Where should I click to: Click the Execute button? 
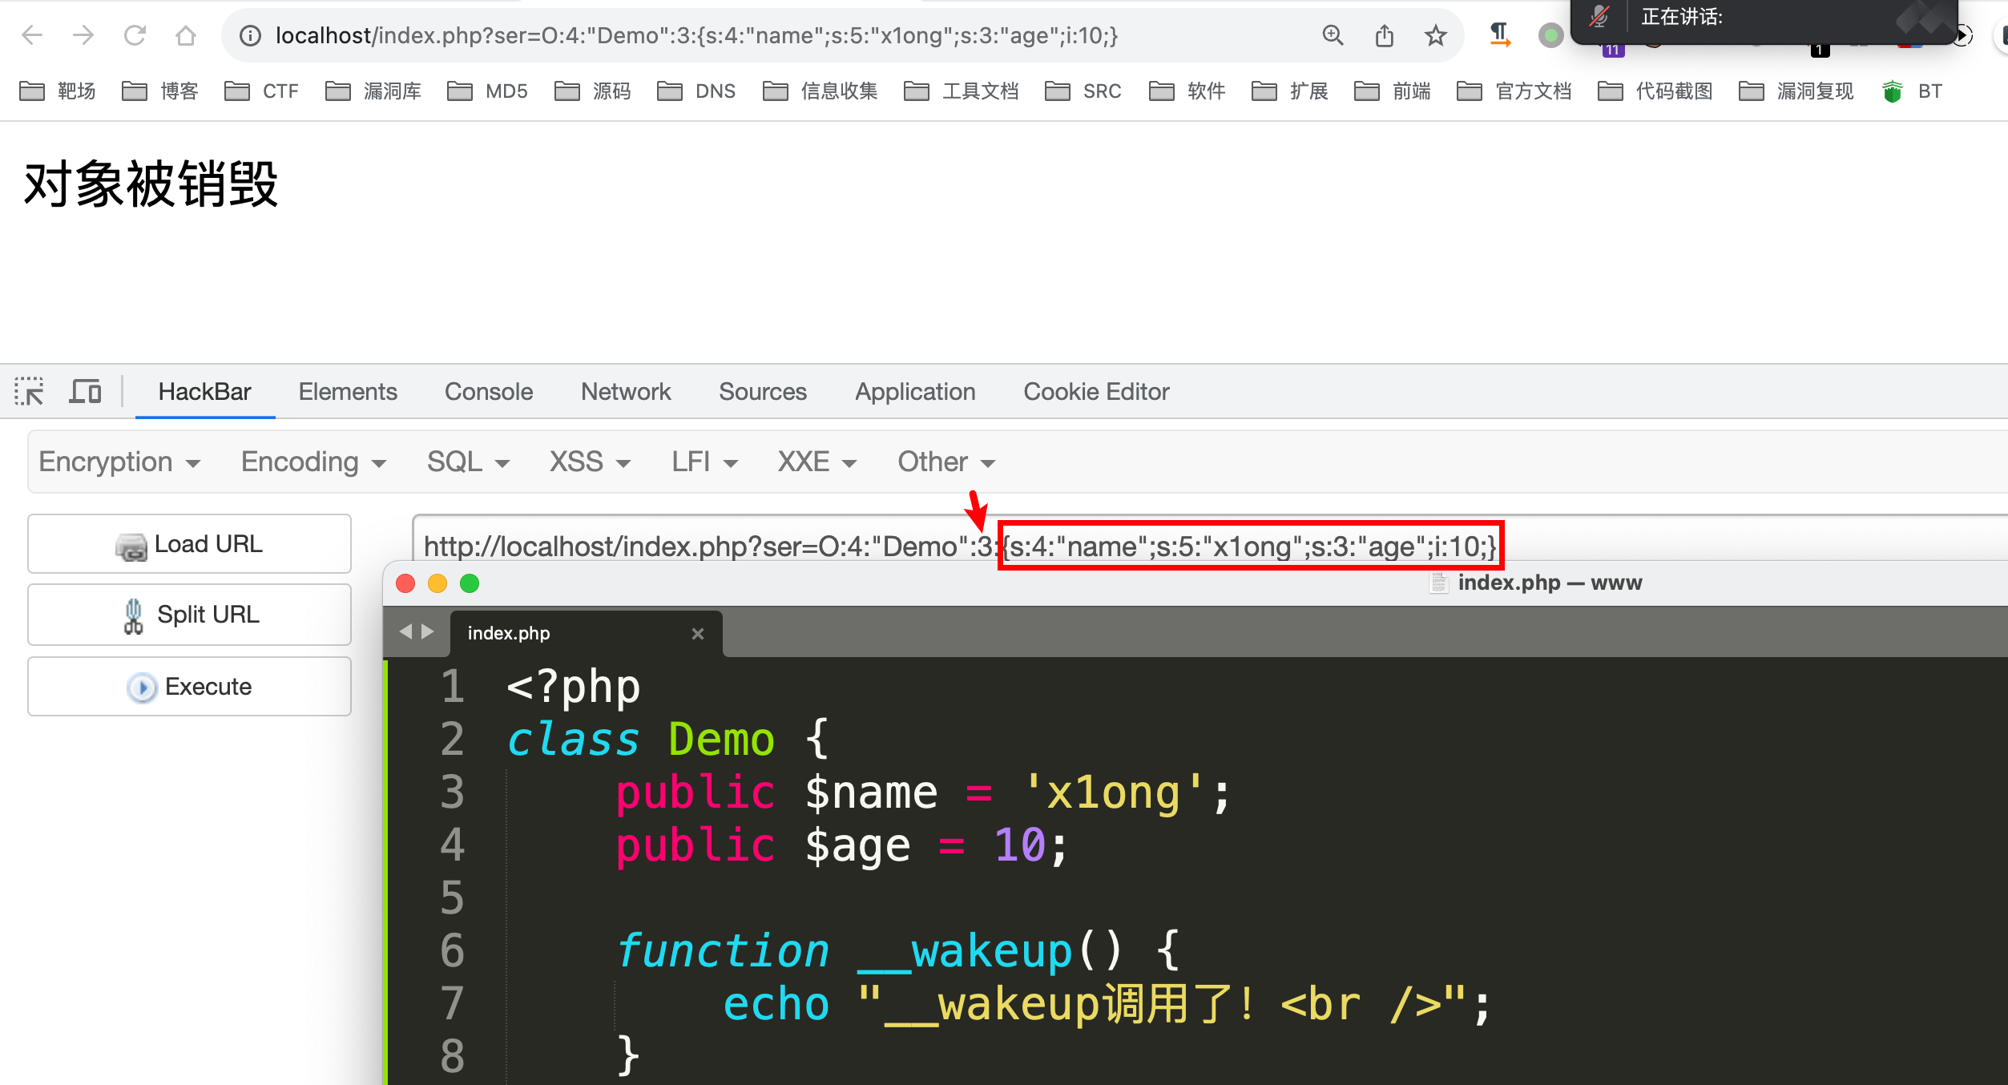coord(189,687)
